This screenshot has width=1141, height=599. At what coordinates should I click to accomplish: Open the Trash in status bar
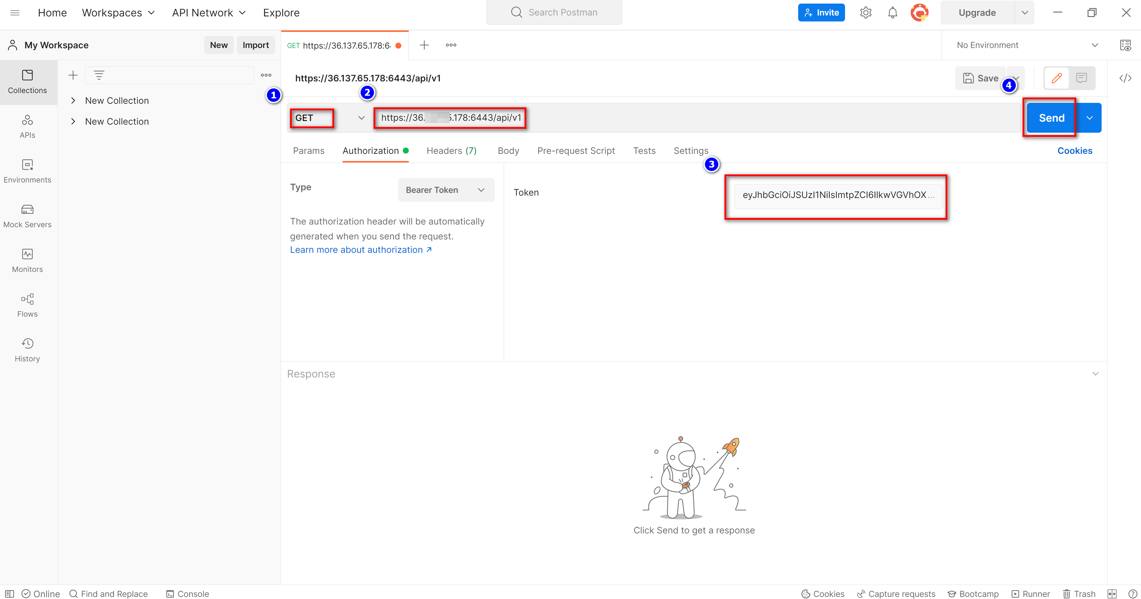1079,594
